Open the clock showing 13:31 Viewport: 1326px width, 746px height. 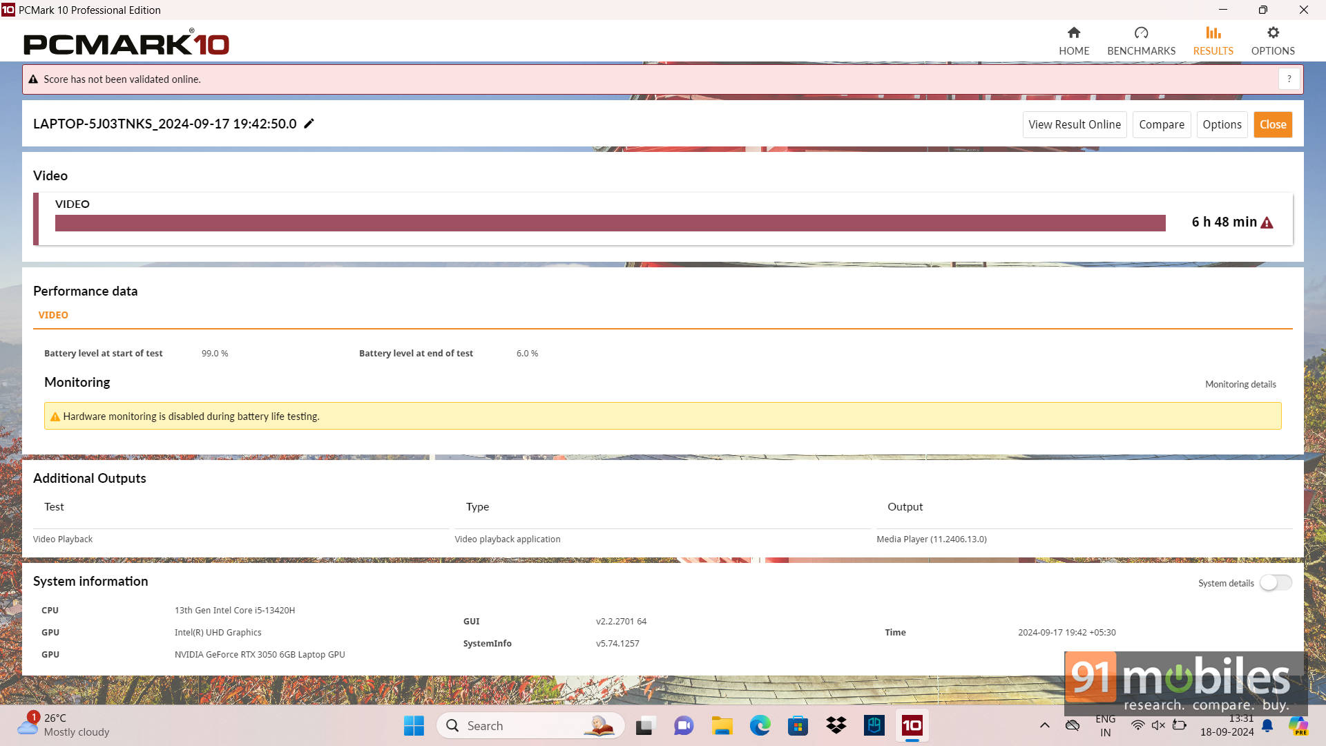click(x=1227, y=725)
